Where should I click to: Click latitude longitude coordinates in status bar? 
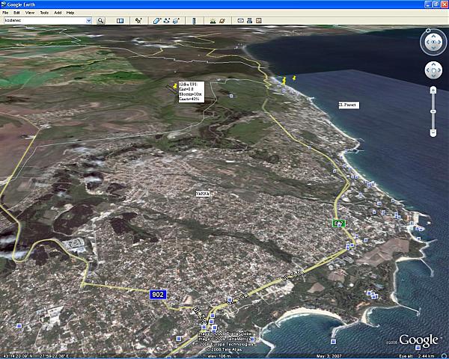35,356
